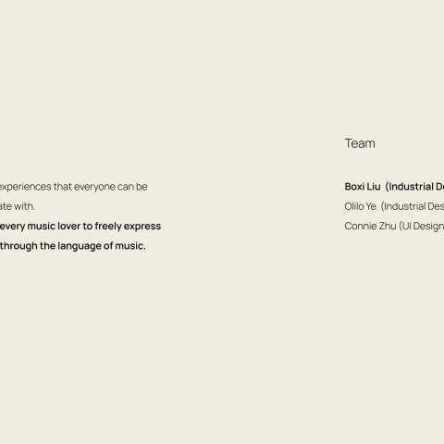Click the text line ending with with.
The height and width of the screenshot is (444, 444).
(18, 206)
